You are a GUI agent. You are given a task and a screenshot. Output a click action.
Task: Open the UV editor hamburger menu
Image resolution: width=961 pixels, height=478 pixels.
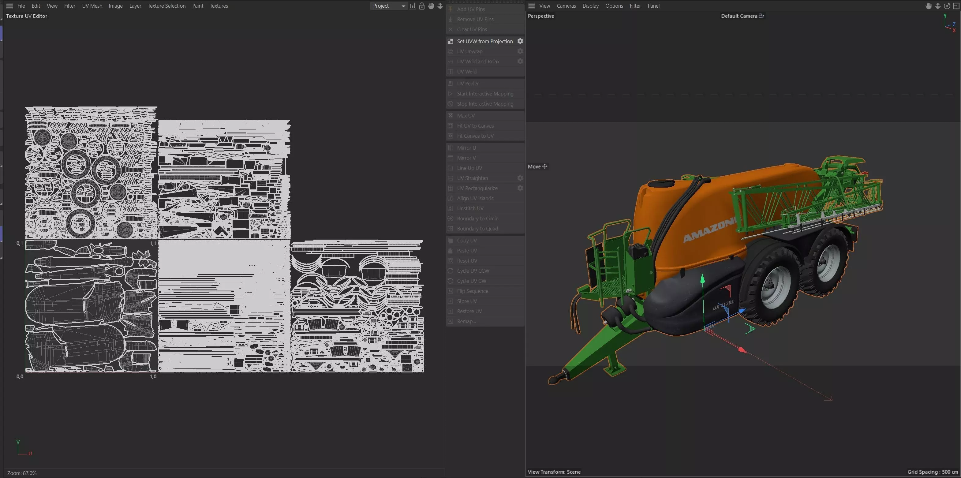click(10, 6)
